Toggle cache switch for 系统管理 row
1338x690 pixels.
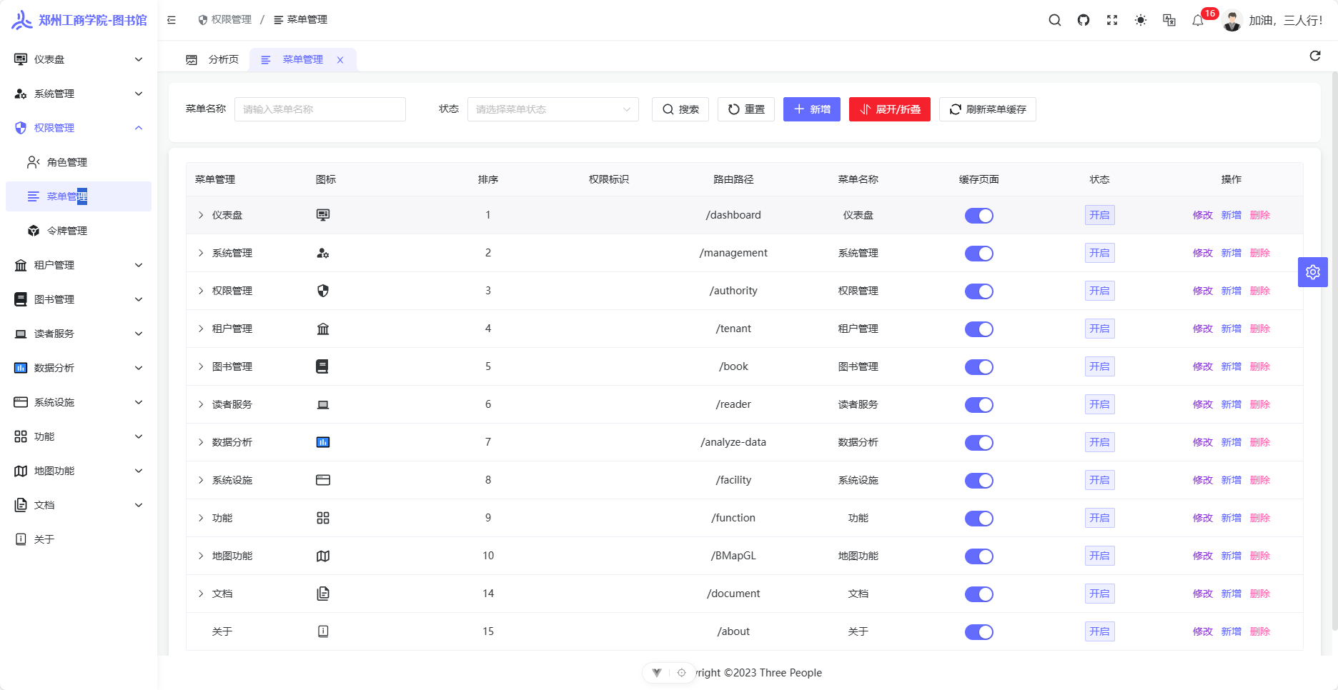pyautogui.click(x=979, y=254)
